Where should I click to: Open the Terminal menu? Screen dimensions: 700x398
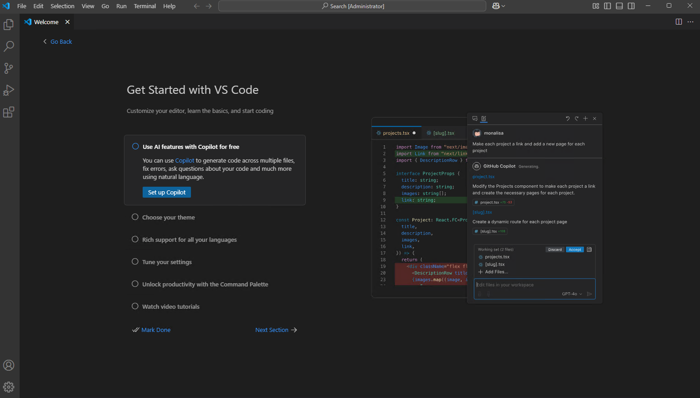pyautogui.click(x=145, y=6)
